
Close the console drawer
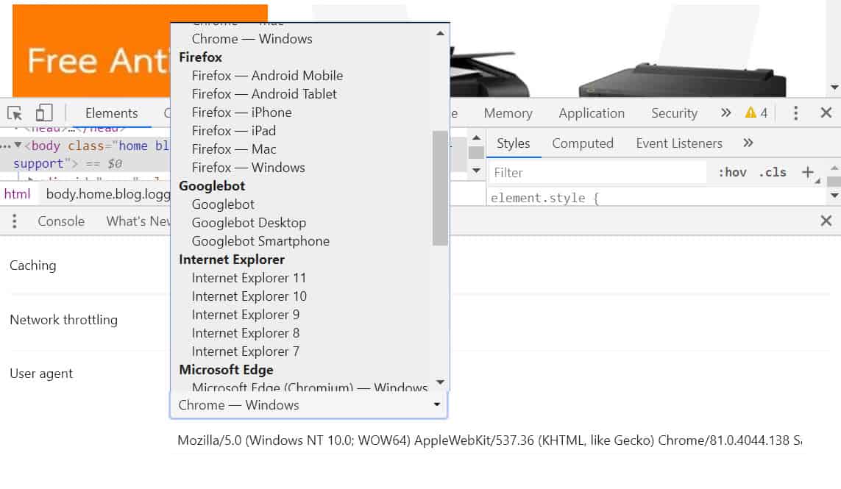pos(826,221)
